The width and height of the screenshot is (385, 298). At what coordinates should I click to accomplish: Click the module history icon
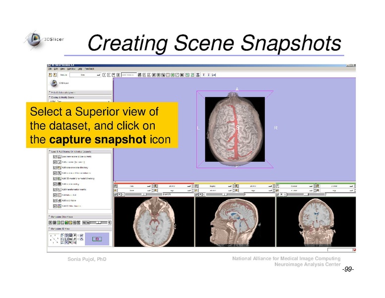point(114,74)
